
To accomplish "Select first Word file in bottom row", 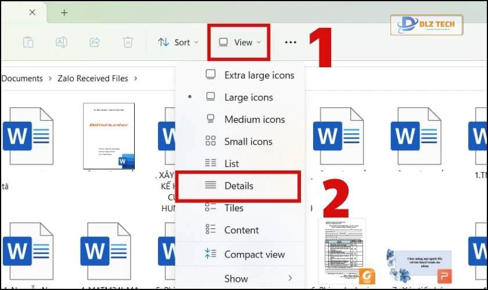I will coord(28,251).
